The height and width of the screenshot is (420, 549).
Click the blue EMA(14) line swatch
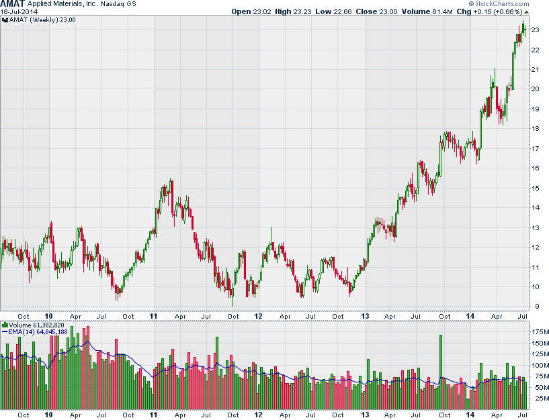5,331
